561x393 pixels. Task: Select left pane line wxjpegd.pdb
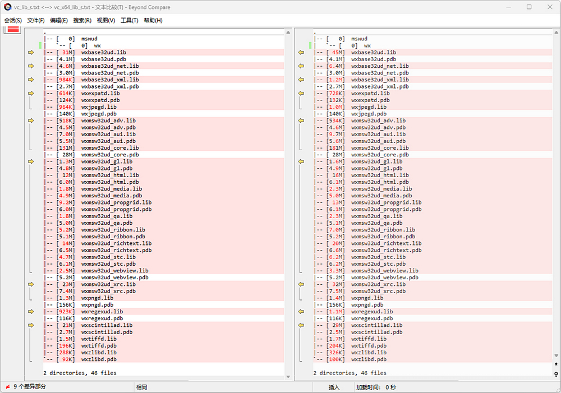pyautogui.click(x=164, y=114)
